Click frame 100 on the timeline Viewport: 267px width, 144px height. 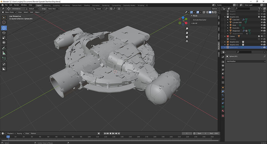pos(89,137)
